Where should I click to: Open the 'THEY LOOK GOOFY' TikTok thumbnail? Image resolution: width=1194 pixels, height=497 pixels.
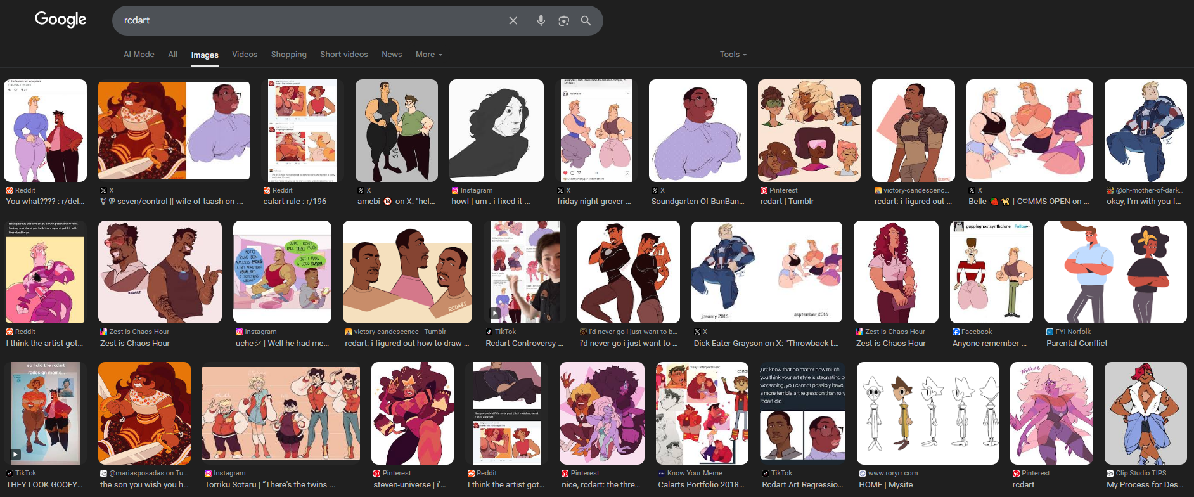[x=44, y=413]
